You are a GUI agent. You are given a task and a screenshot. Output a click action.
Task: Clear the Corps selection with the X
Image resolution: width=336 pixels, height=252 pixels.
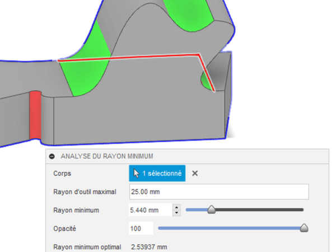point(195,174)
